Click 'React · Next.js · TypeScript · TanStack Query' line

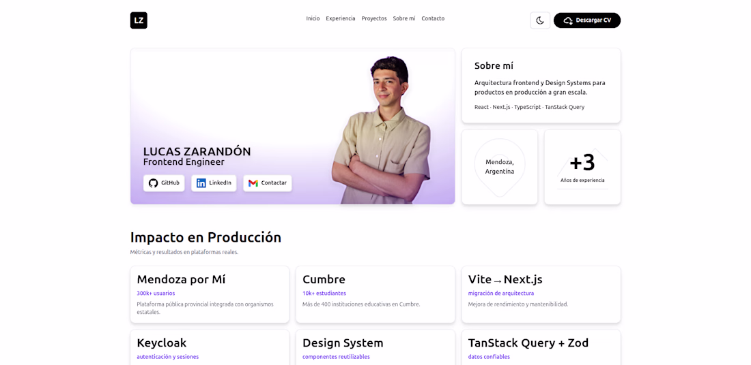pos(529,107)
